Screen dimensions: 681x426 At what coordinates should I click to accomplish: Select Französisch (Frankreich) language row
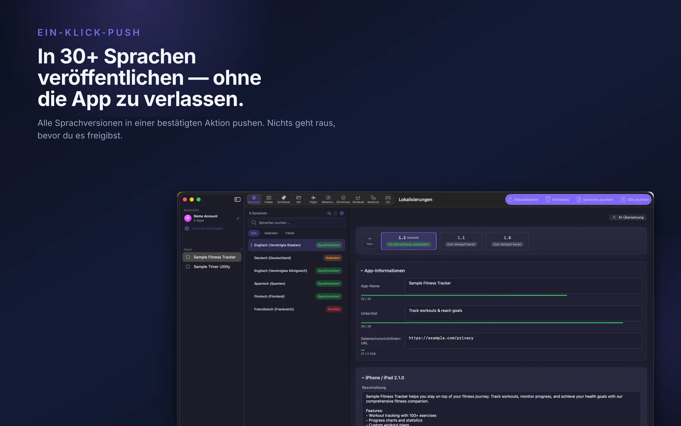(297, 309)
